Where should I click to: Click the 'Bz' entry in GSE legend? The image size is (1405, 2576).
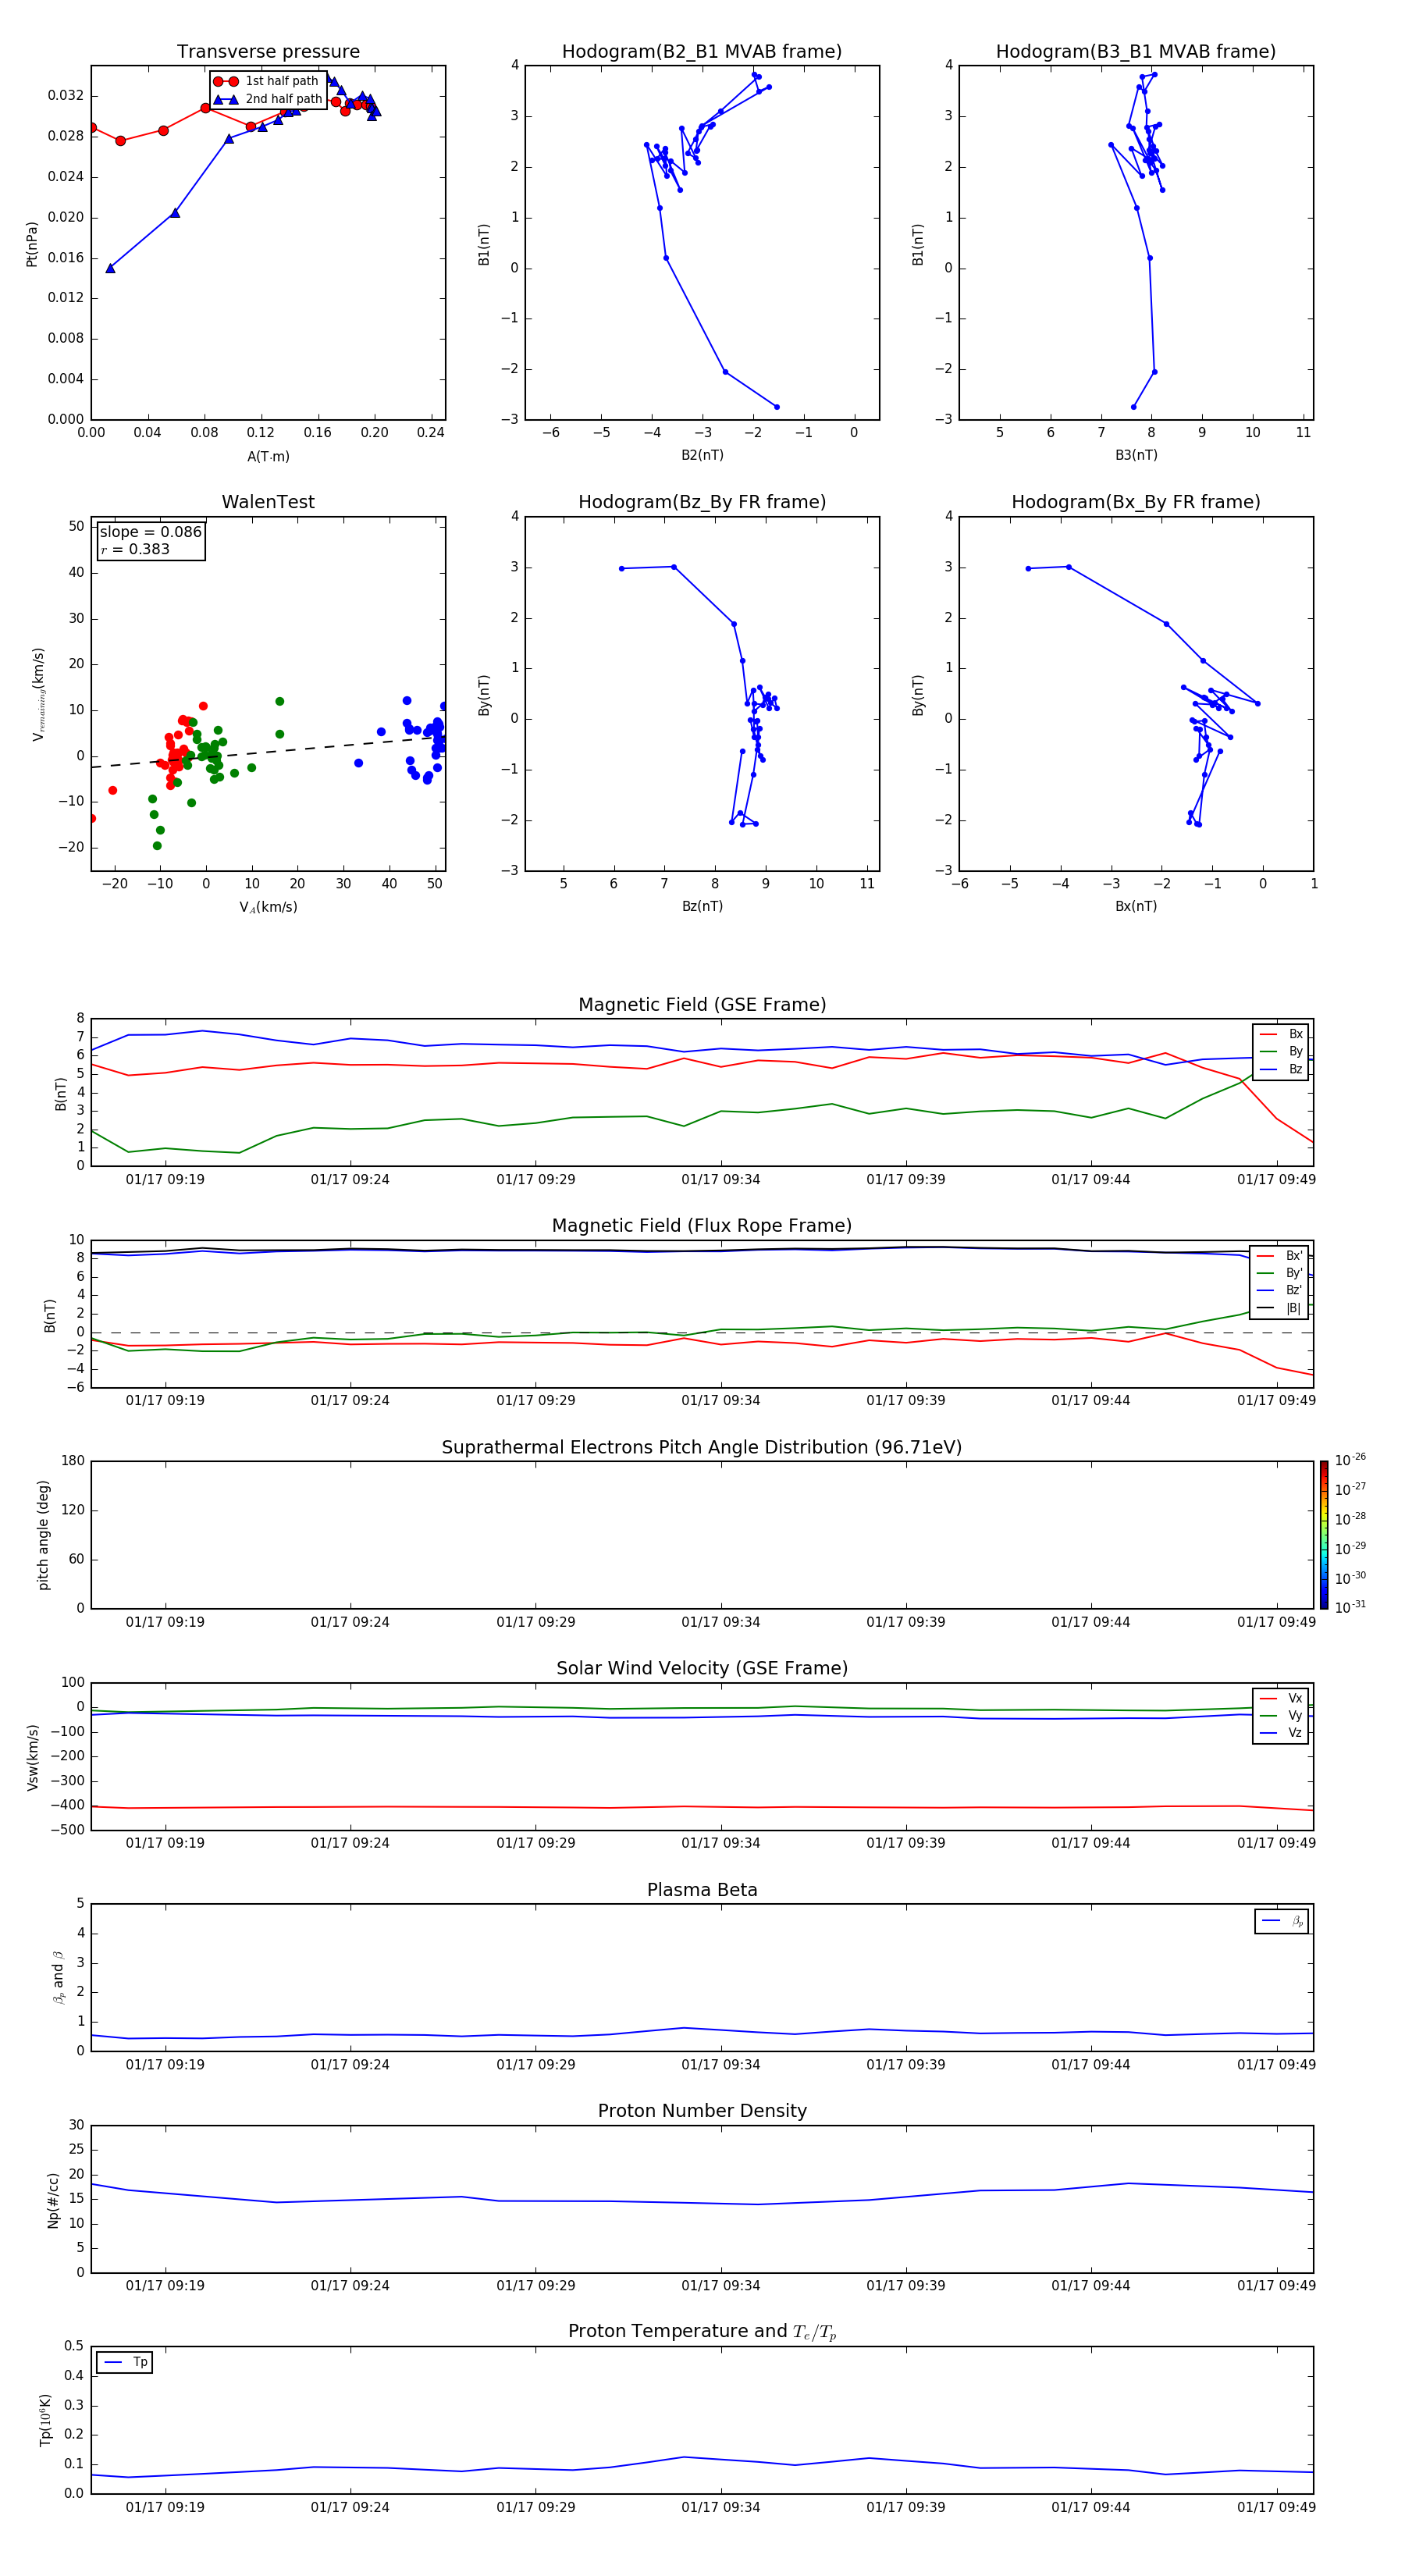(1281, 1069)
